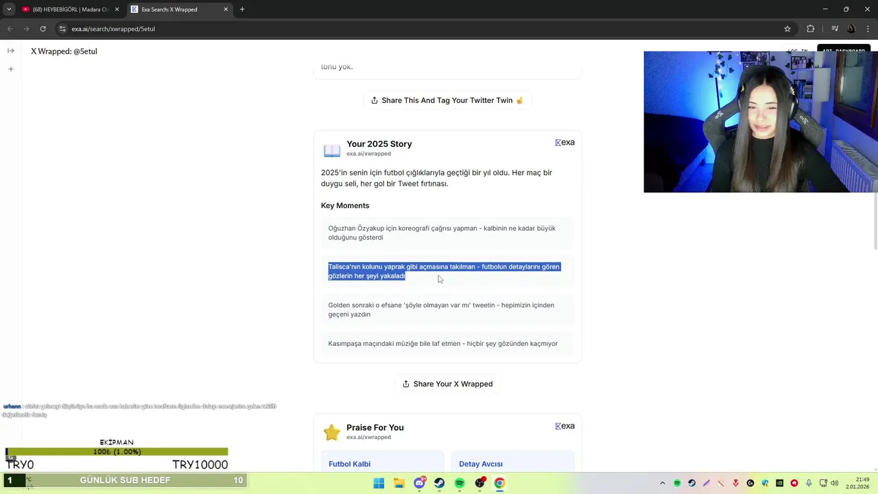Viewport: 878px width, 494px height.
Task: Expand the sidebar with the arrow icon
Action: click(x=10, y=51)
